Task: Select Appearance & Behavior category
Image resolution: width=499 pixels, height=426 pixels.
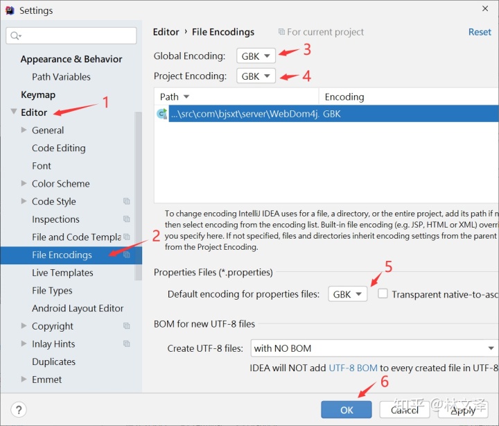Action: point(71,59)
